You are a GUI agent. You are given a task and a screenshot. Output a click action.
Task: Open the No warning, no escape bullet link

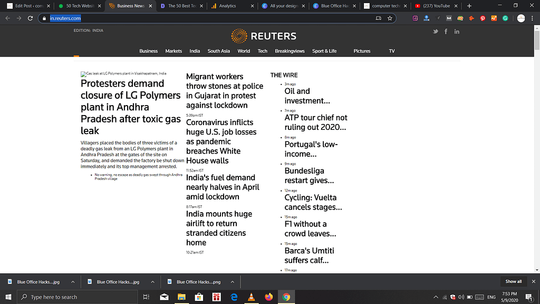click(x=139, y=177)
